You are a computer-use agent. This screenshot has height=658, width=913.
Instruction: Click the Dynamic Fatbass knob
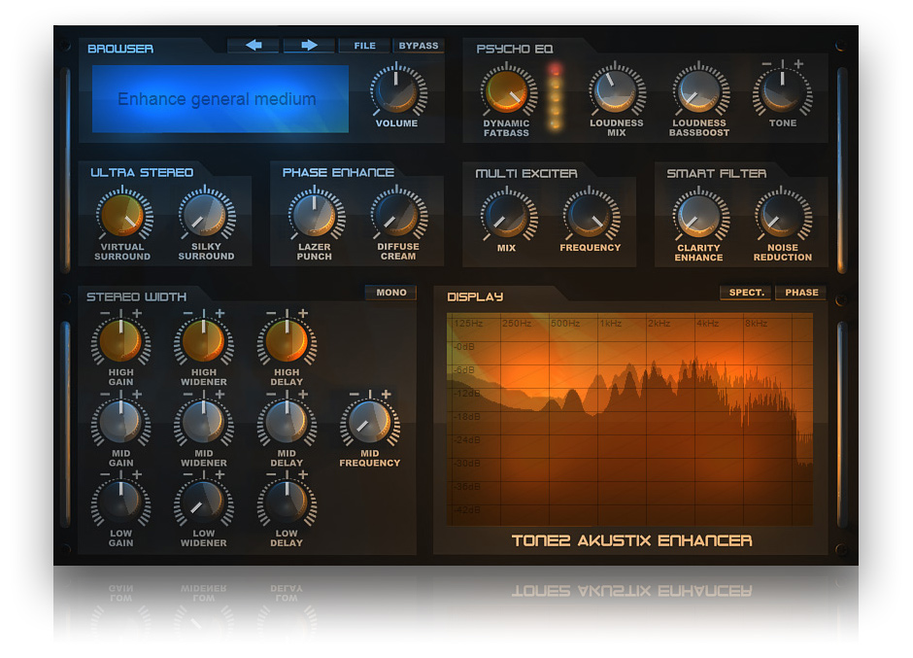tap(507, 92)
